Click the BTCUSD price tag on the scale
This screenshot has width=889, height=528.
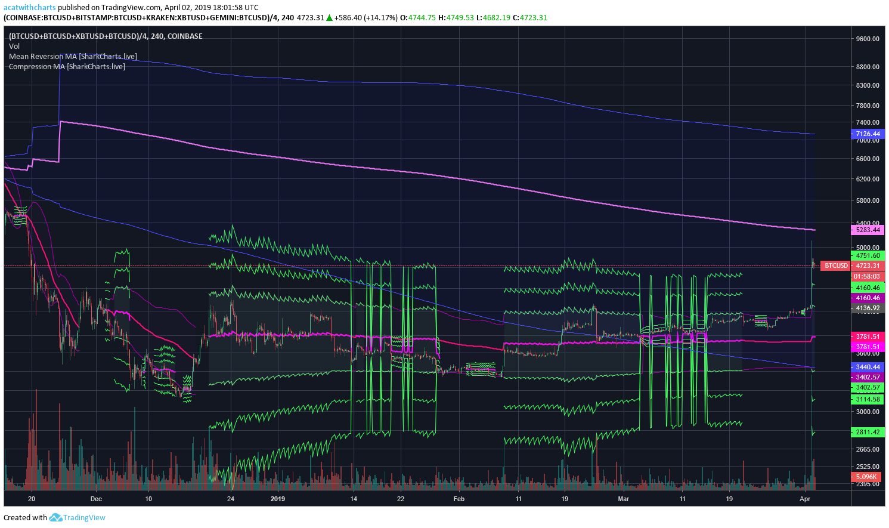point(836,265)
